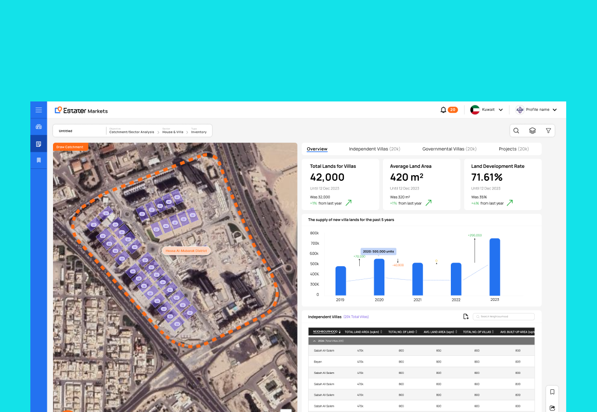Click the Avg. Built-Up Area column header
Screen dimensions: 597x412
point(517,332)
